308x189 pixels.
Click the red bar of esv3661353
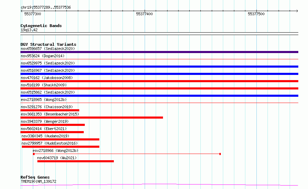coord(92,118)
